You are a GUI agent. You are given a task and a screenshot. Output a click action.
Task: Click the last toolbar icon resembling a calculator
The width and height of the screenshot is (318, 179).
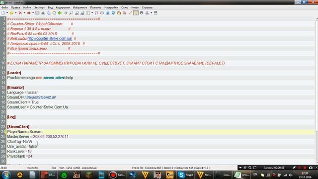(156, 13)
